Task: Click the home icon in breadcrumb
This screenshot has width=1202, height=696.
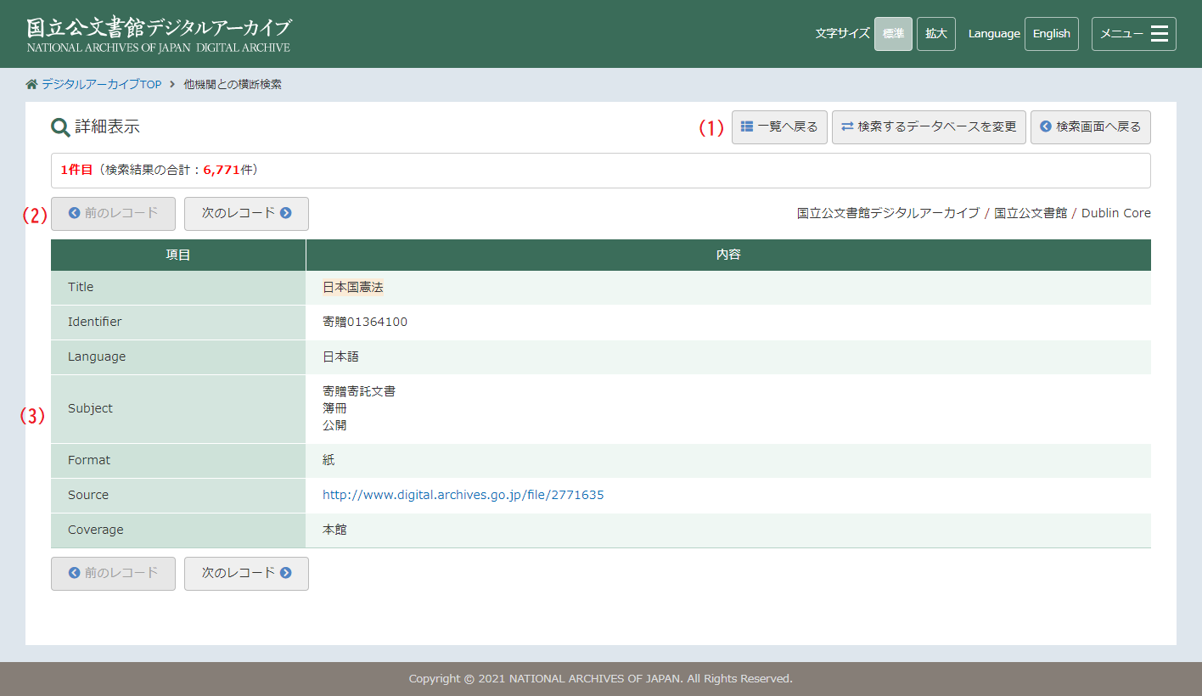Action: tap(32, 85)
